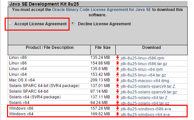Download jdk-8u25-linux-i586.tar.gz
Screen dimensions: 194x120
pos(144,64)
